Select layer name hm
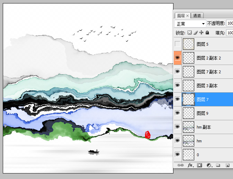The width and height of the screenshot is (233, 179). [x=199, y=141]
